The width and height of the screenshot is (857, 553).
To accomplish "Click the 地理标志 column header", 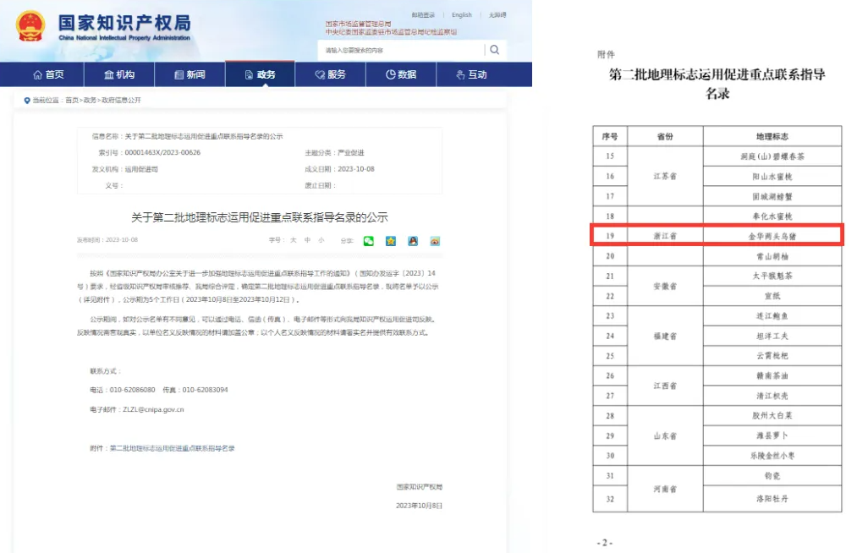I will point(772,136).
